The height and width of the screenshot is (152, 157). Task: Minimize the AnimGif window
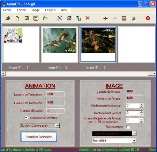pyautogui.click(x=140, y=4)
